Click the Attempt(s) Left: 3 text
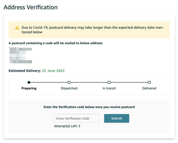The height and width of the screenshot is (143, 178). coord(67,126)
